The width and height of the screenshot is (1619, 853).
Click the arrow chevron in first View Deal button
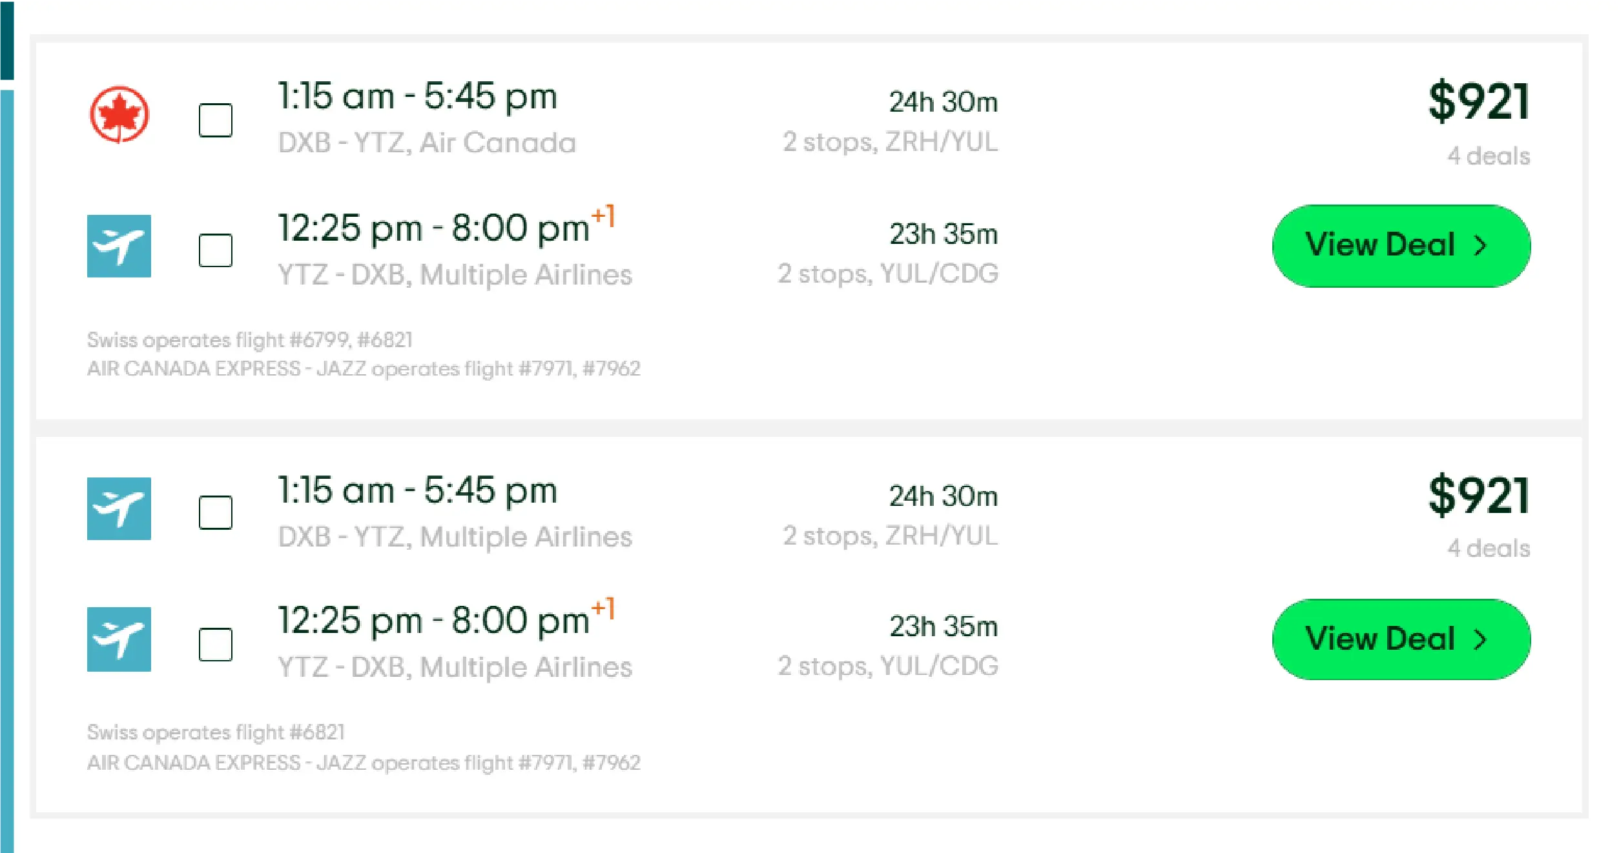(1481, 246)
